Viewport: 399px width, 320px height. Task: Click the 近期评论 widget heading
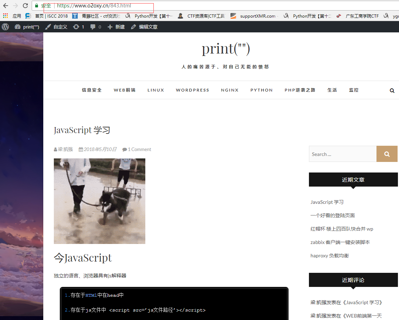(x=353, y=280)
